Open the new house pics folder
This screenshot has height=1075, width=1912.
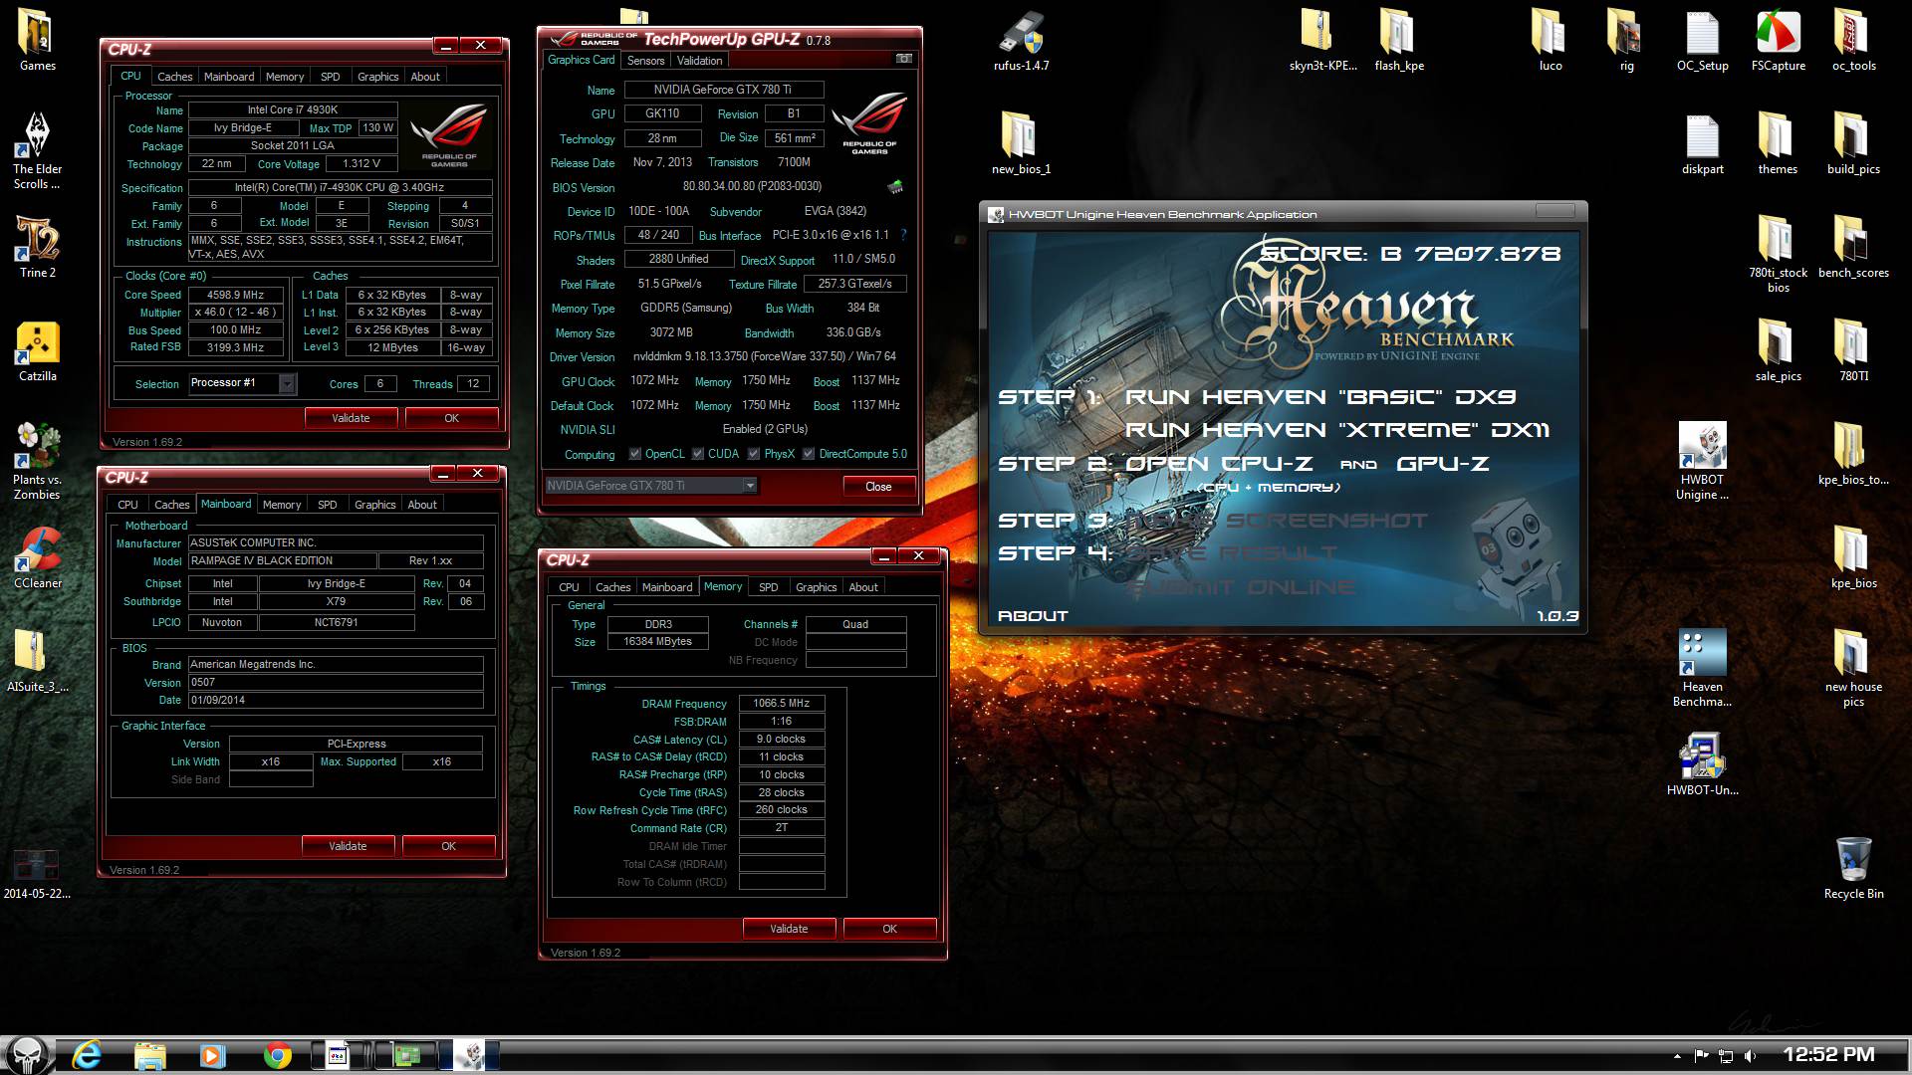tap(1853, 667)
